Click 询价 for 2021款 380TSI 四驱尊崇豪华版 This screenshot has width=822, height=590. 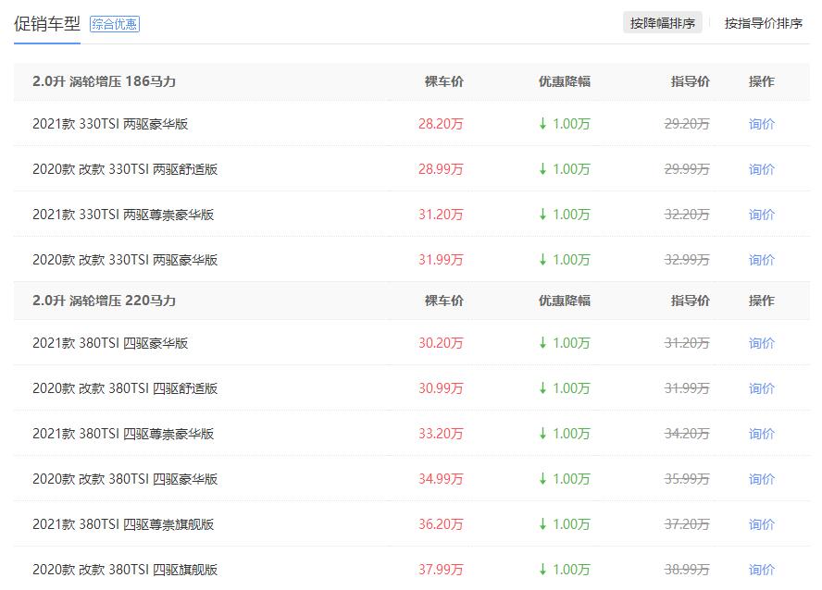(x=761, y=434)
